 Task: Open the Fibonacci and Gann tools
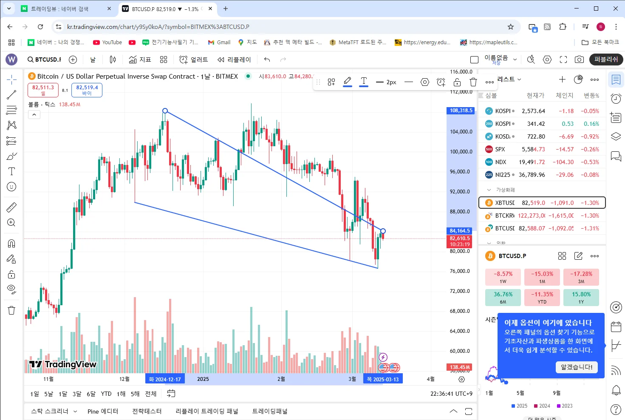point(11,110)
